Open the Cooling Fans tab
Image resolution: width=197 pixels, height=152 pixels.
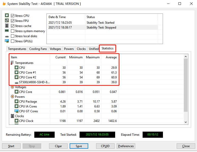point(38,49)
